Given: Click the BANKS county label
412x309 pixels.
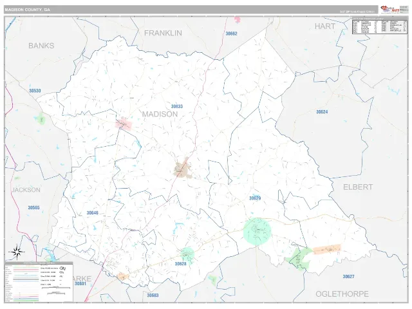Looking at the screenshot, I should point(41,46).
